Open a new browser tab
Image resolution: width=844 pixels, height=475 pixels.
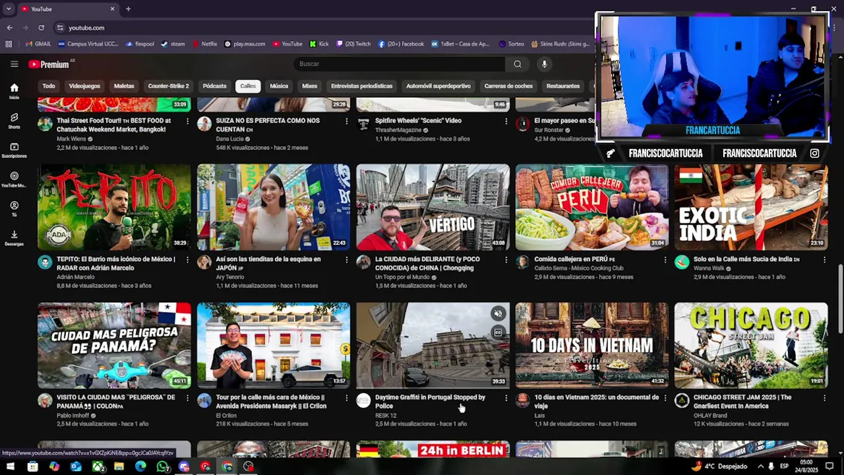coord(128,9)
